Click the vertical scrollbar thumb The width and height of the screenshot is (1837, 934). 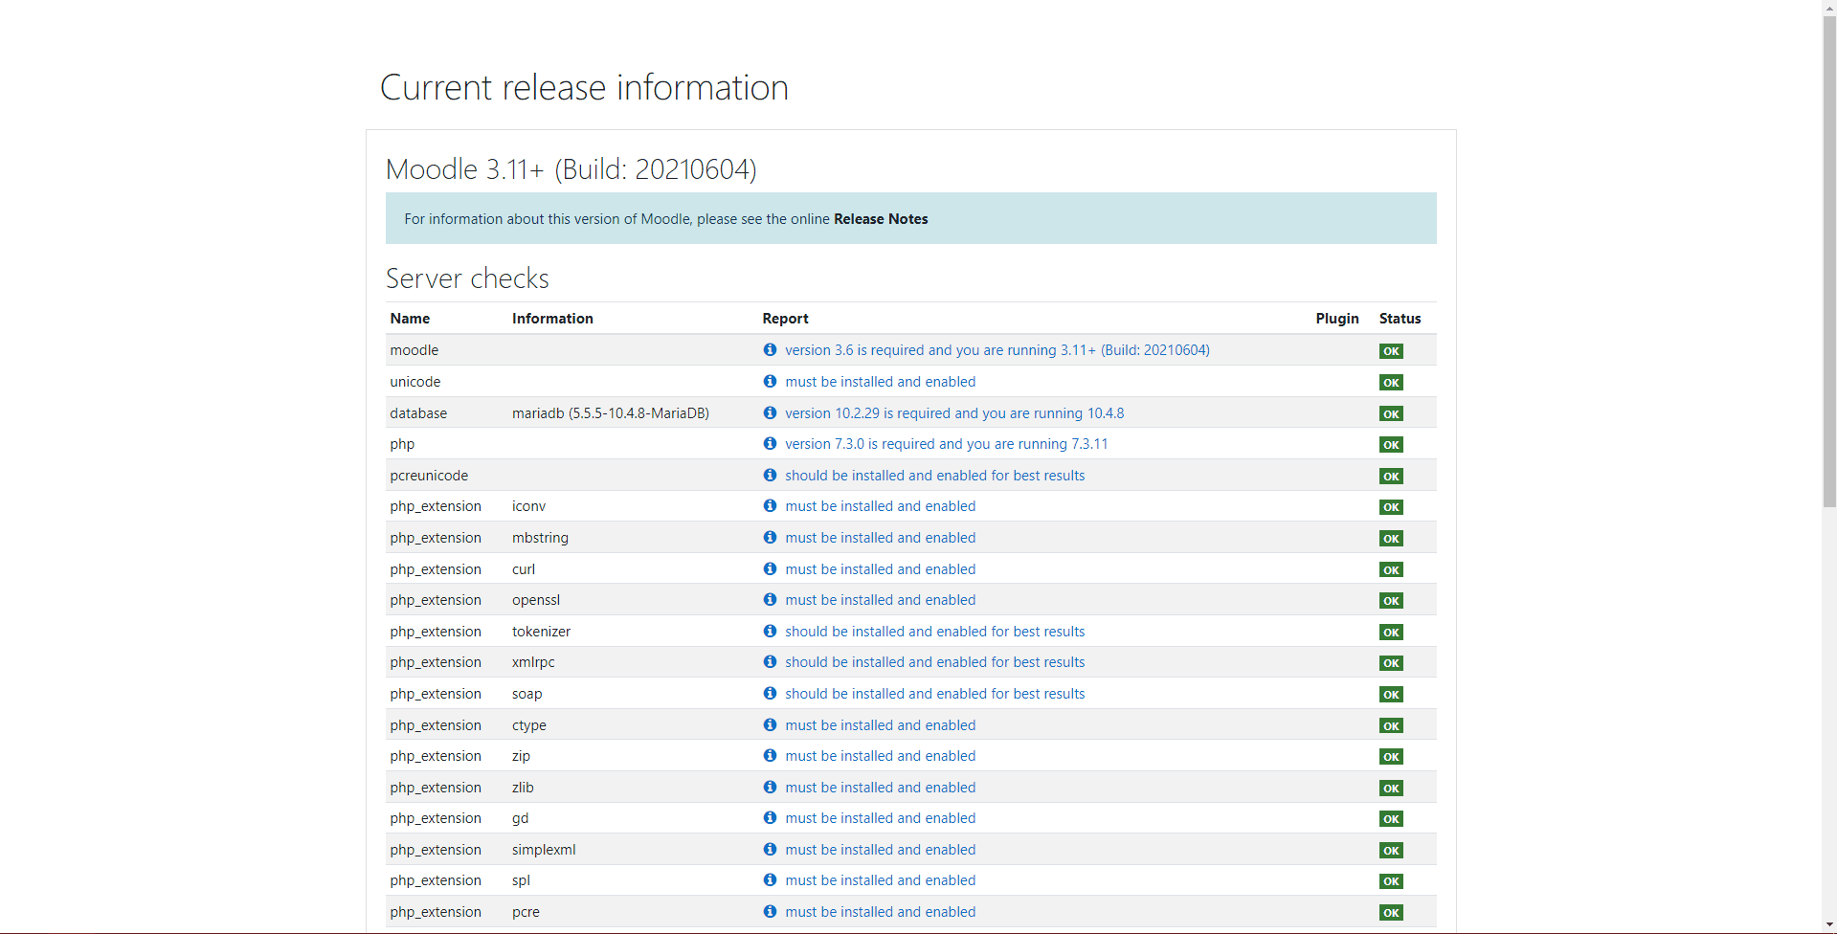point(1829,260)
